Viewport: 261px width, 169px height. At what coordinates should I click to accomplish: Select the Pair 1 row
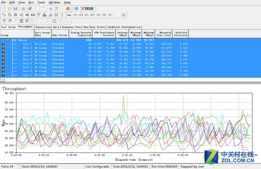[x=130, y=44]
